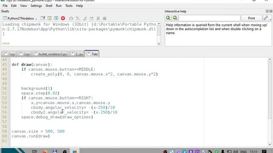
Task: Click the Debug step into icon
Action: pos(84,18)
